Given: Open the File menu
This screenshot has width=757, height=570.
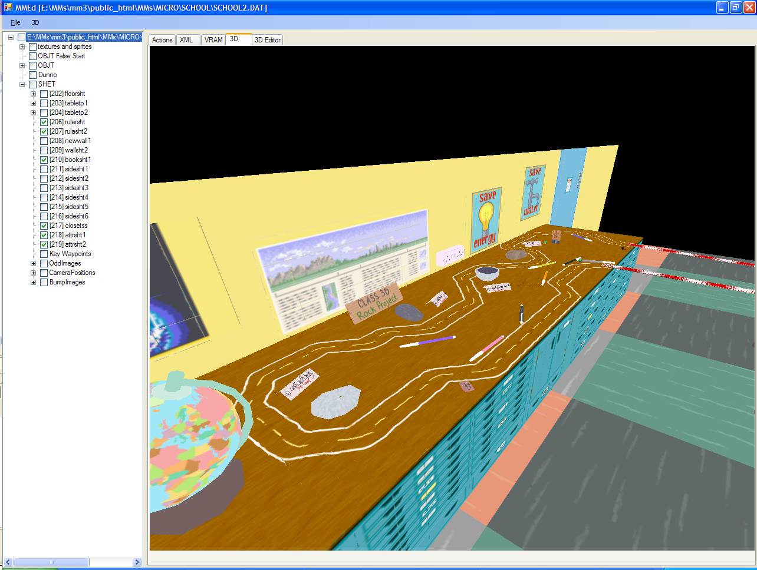Looking at the screenshot, I should coord(15,22).
